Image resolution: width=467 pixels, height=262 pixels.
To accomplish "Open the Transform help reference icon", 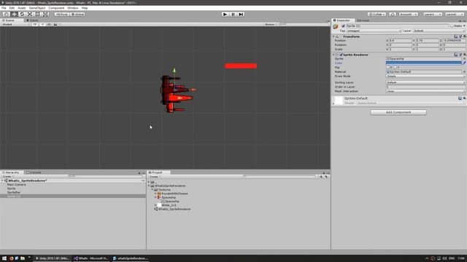I will 456,36.
